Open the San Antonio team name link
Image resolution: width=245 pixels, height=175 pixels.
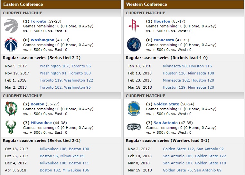165,123
